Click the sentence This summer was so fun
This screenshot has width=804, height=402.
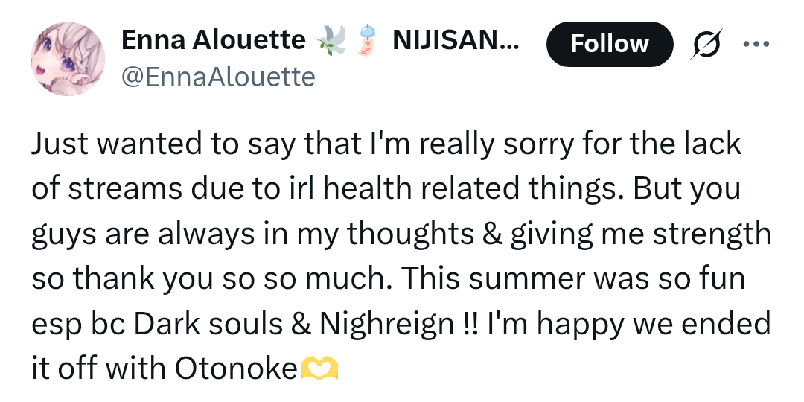[x=572, y=279]
